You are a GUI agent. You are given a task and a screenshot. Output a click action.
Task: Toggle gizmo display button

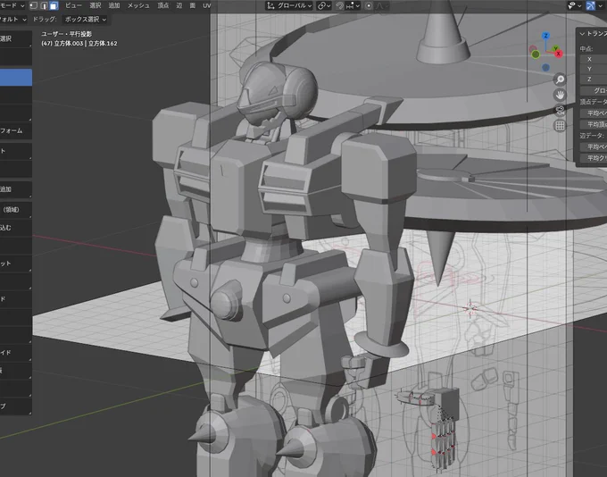[x=590, y=5]
